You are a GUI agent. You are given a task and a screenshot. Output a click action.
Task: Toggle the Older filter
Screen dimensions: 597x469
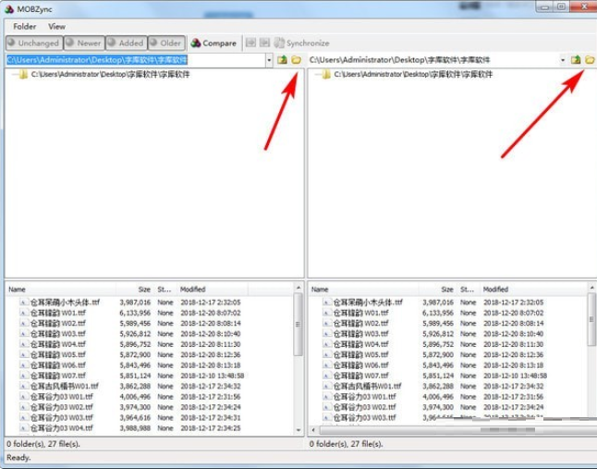coord(164,43)
